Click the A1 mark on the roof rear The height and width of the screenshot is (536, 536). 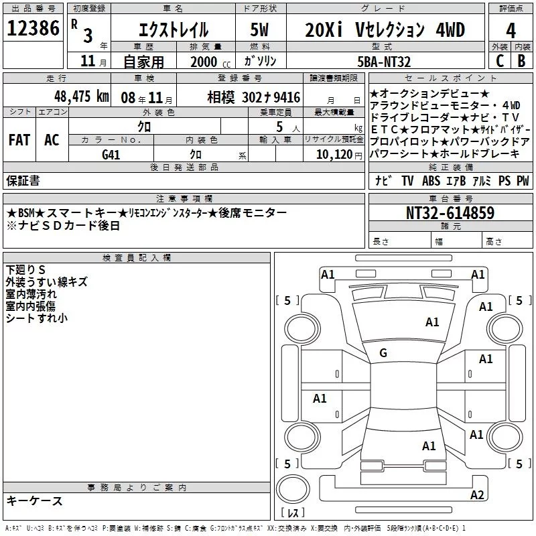pos(429,446)
